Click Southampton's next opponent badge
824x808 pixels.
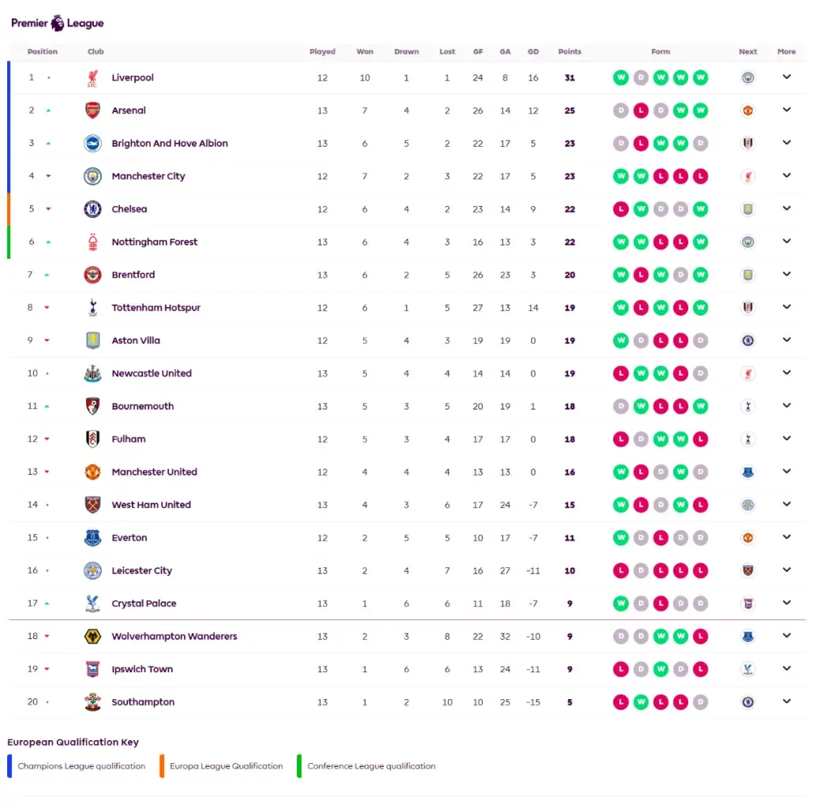tap(747, 702)
